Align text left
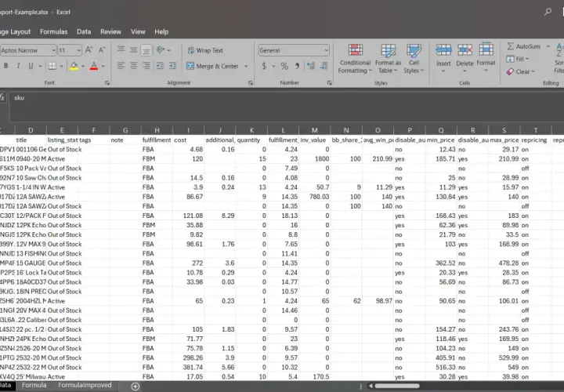The height and width of the screenshot is (392, 564). 121,66
